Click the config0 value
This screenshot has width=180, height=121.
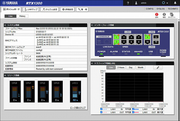coord(39,50)
